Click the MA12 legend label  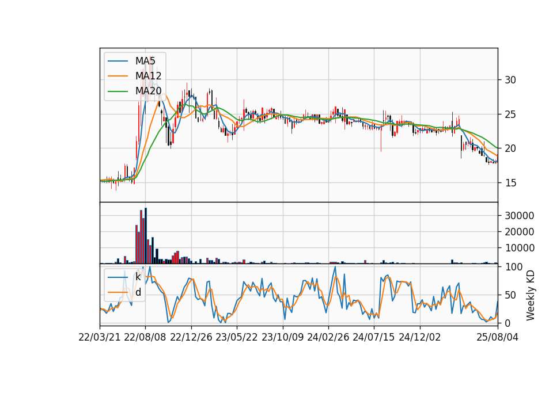[x=148, y=76]
